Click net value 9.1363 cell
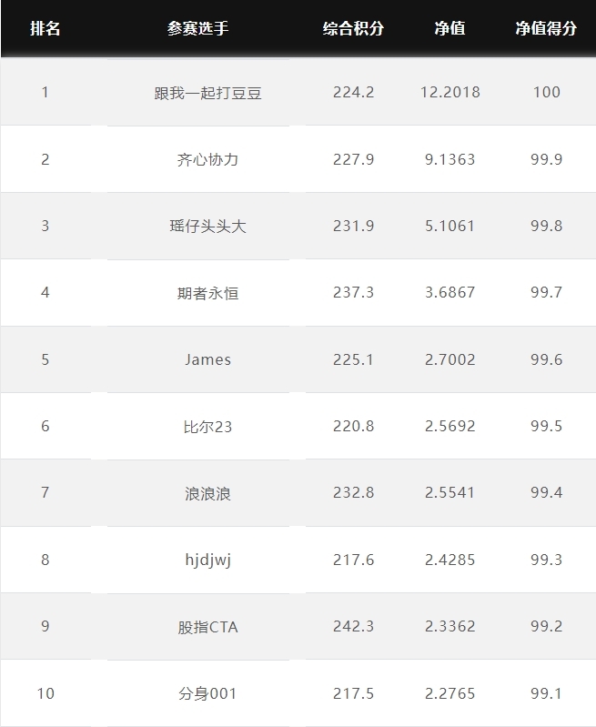The height and width of the screenshot is (727, 596). point(450,159)
